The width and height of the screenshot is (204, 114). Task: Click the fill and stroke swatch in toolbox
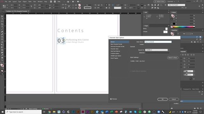2,66
